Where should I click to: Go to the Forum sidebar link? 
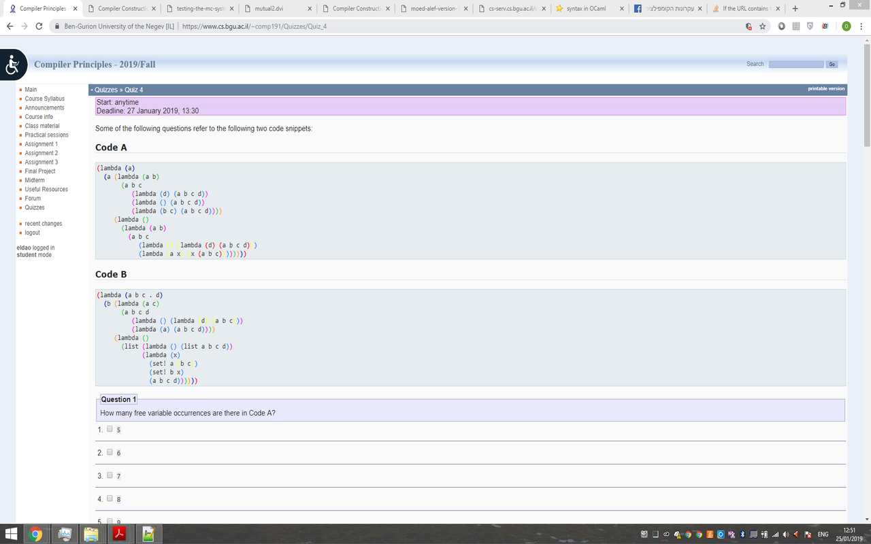(33, 199)
